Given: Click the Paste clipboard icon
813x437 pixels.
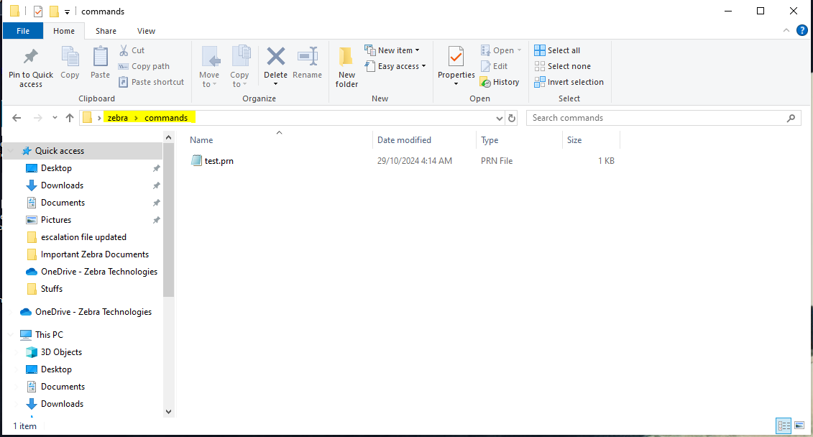Looking at the screenshot, I should point(100,57).
